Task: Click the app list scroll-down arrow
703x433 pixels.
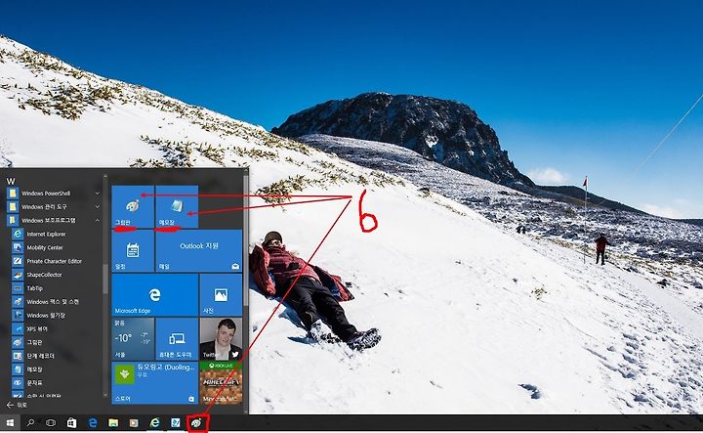Action: pos(105,395)
